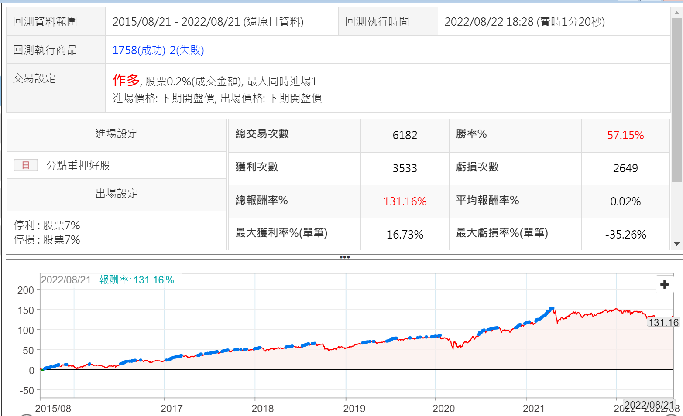The height and width of the screenshot is (416, 683).
Task: Open the 1758(成功) successful symbols link
Action: point(139,50)
